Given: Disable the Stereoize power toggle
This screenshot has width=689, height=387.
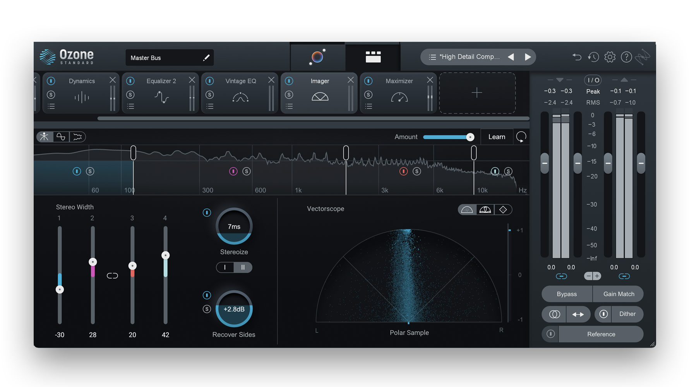Looking at the screenshot, I should (207, 212).
